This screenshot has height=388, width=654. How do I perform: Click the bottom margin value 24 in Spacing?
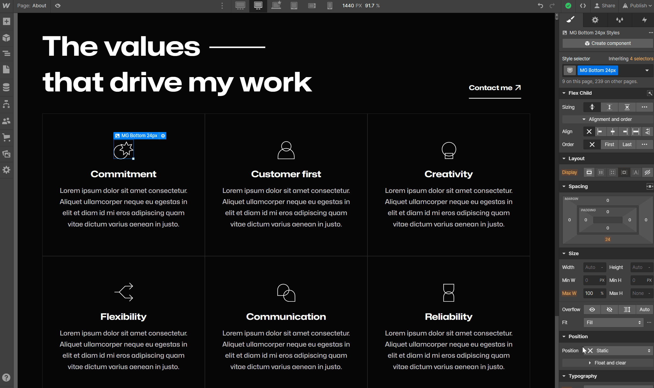click(607, 239)
